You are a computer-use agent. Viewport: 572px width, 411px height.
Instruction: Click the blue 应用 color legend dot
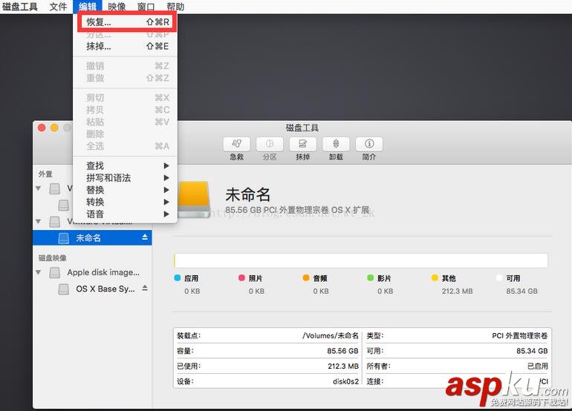pyautogui.click(x=178, y=278)
